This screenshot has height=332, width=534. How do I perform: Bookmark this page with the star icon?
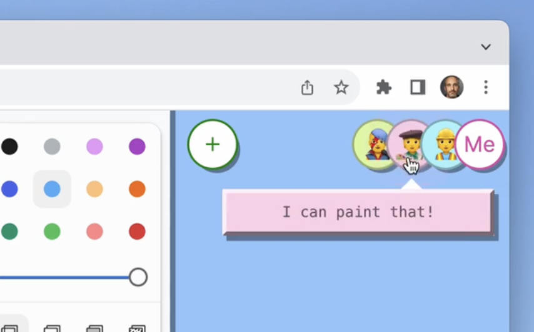click(x=341, y=87)
